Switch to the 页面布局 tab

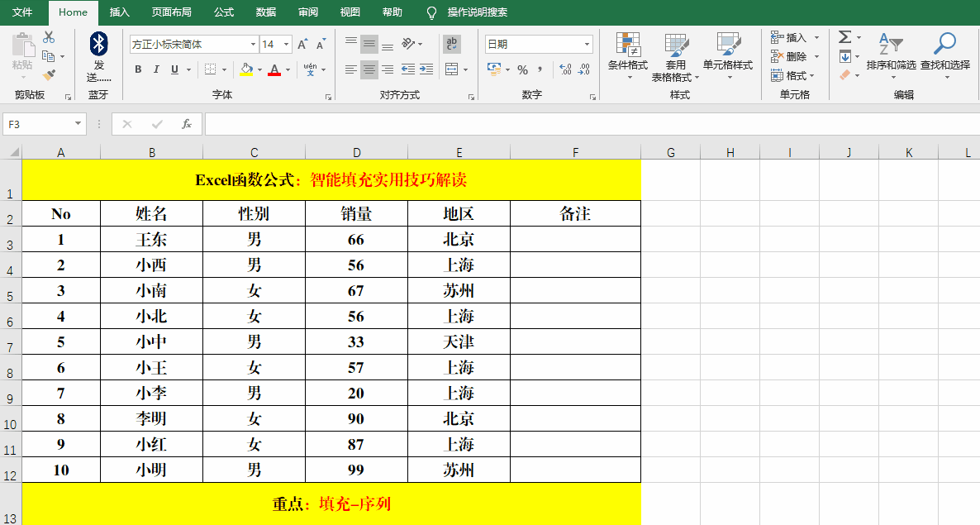coord(171,12)
